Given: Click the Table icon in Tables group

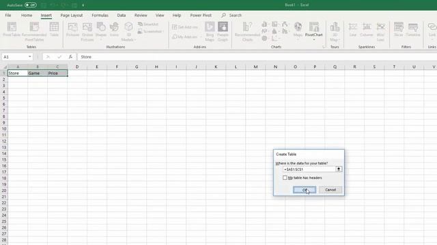Looking at the screenshot, I should [54, 29].
